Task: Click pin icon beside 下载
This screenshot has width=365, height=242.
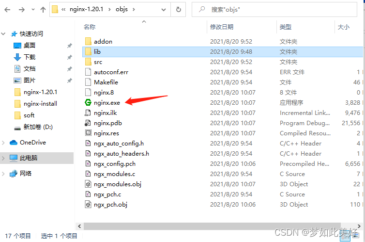Action: click(x=69, y=57)
